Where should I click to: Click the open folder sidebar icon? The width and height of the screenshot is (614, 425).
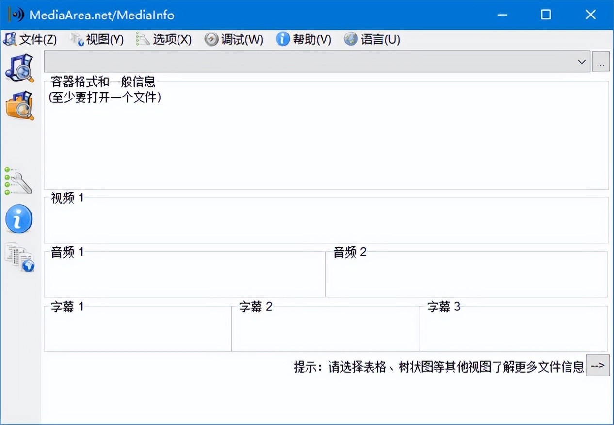pyautogui.click(x=19, y=105)
